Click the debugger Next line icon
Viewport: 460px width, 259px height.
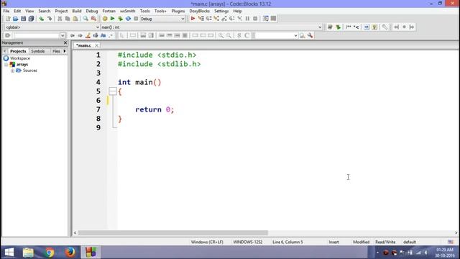[x=208, y=19]
